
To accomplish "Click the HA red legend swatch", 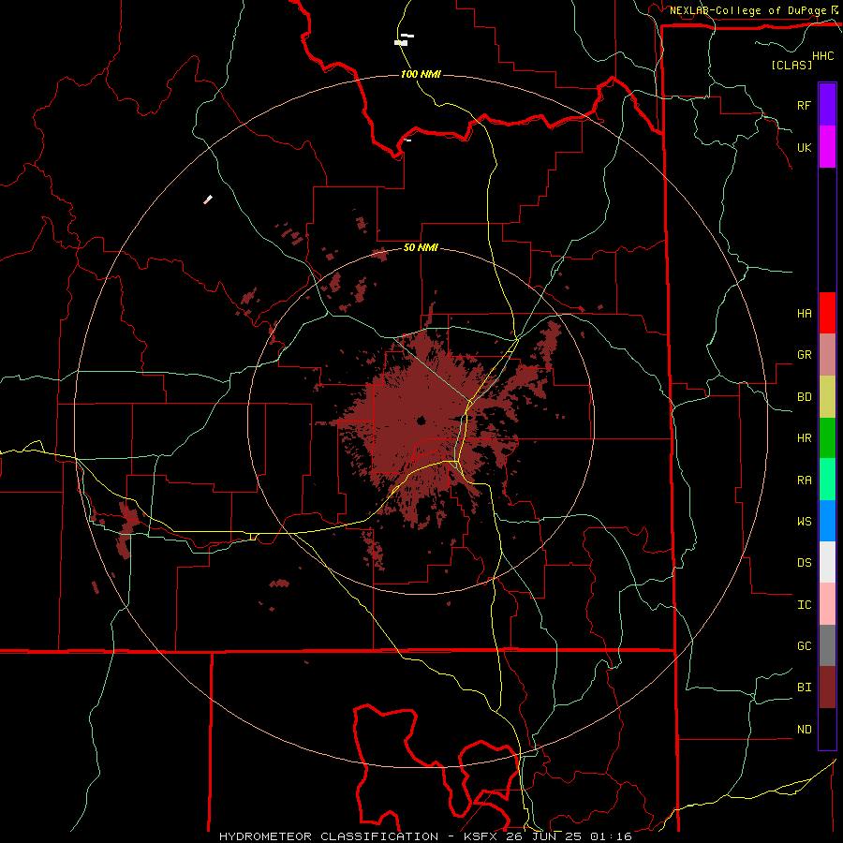I will tap(827, 313).
